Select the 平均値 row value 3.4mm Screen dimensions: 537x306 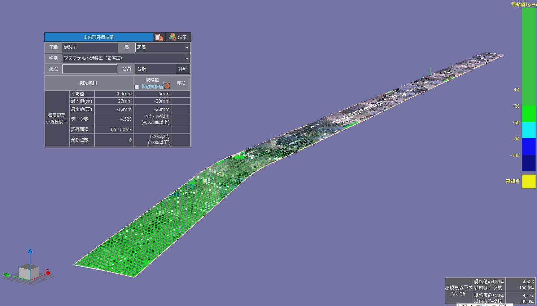point(114,94)
